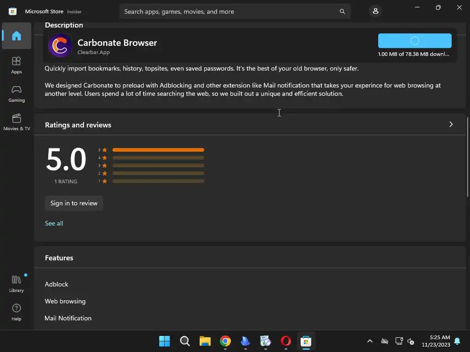Select the 1 star rating bar
Viewport: 470px width, 352px height.
click(x=158, y=181)
